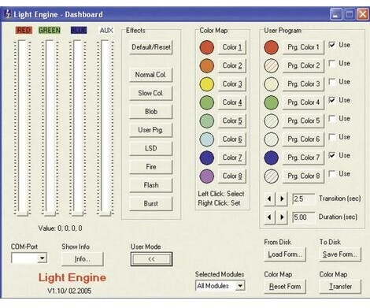Disable Use for Prg. Color 7

click(x=332, y=155)
